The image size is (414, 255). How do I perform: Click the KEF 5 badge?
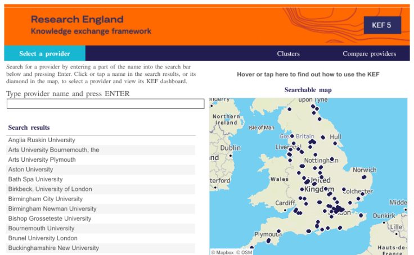tap(385, 25)
